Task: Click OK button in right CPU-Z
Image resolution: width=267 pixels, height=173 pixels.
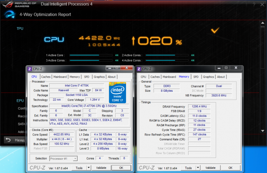Action: coord(230,168)
